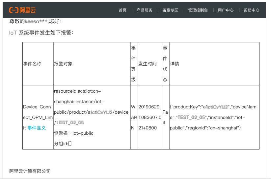
Task: Click the 事件状态 column header
Action: (x=166, y=64)
